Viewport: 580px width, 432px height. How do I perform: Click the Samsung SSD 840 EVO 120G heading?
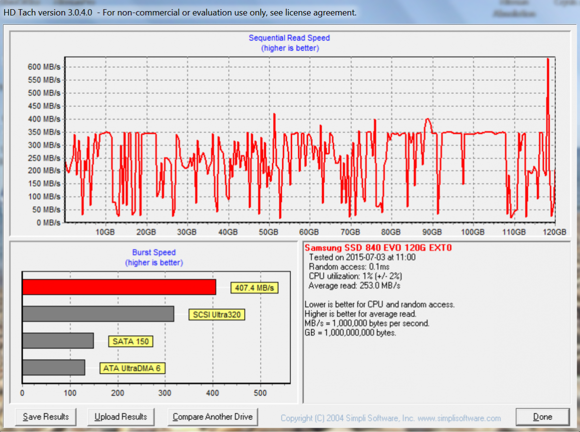tap(378, 248)
